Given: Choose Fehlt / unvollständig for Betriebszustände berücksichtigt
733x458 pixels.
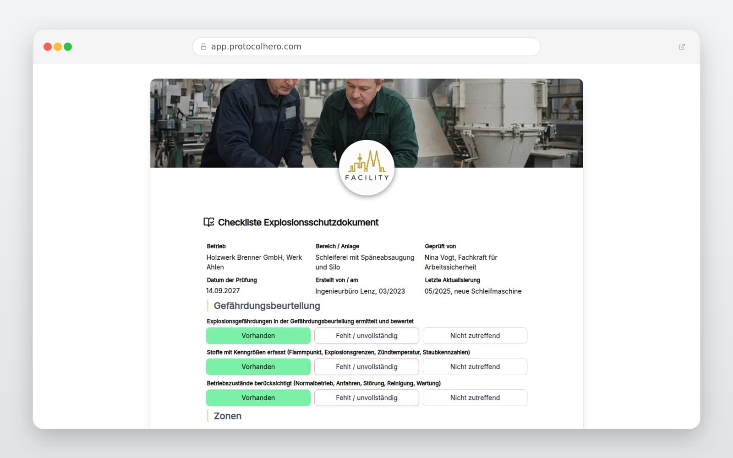Looking at the screenshot, I should (366, 398).
